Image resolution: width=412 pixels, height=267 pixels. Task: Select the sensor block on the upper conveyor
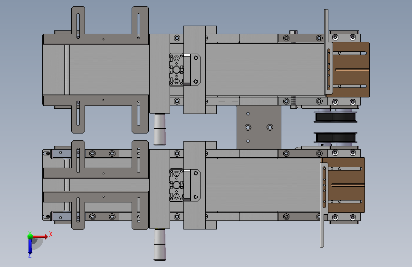click(x=177, y=70)
